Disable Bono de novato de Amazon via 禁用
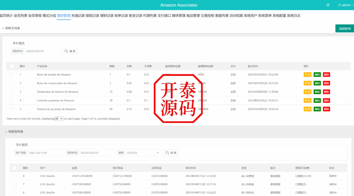The image size is (354, 196). 307,75
